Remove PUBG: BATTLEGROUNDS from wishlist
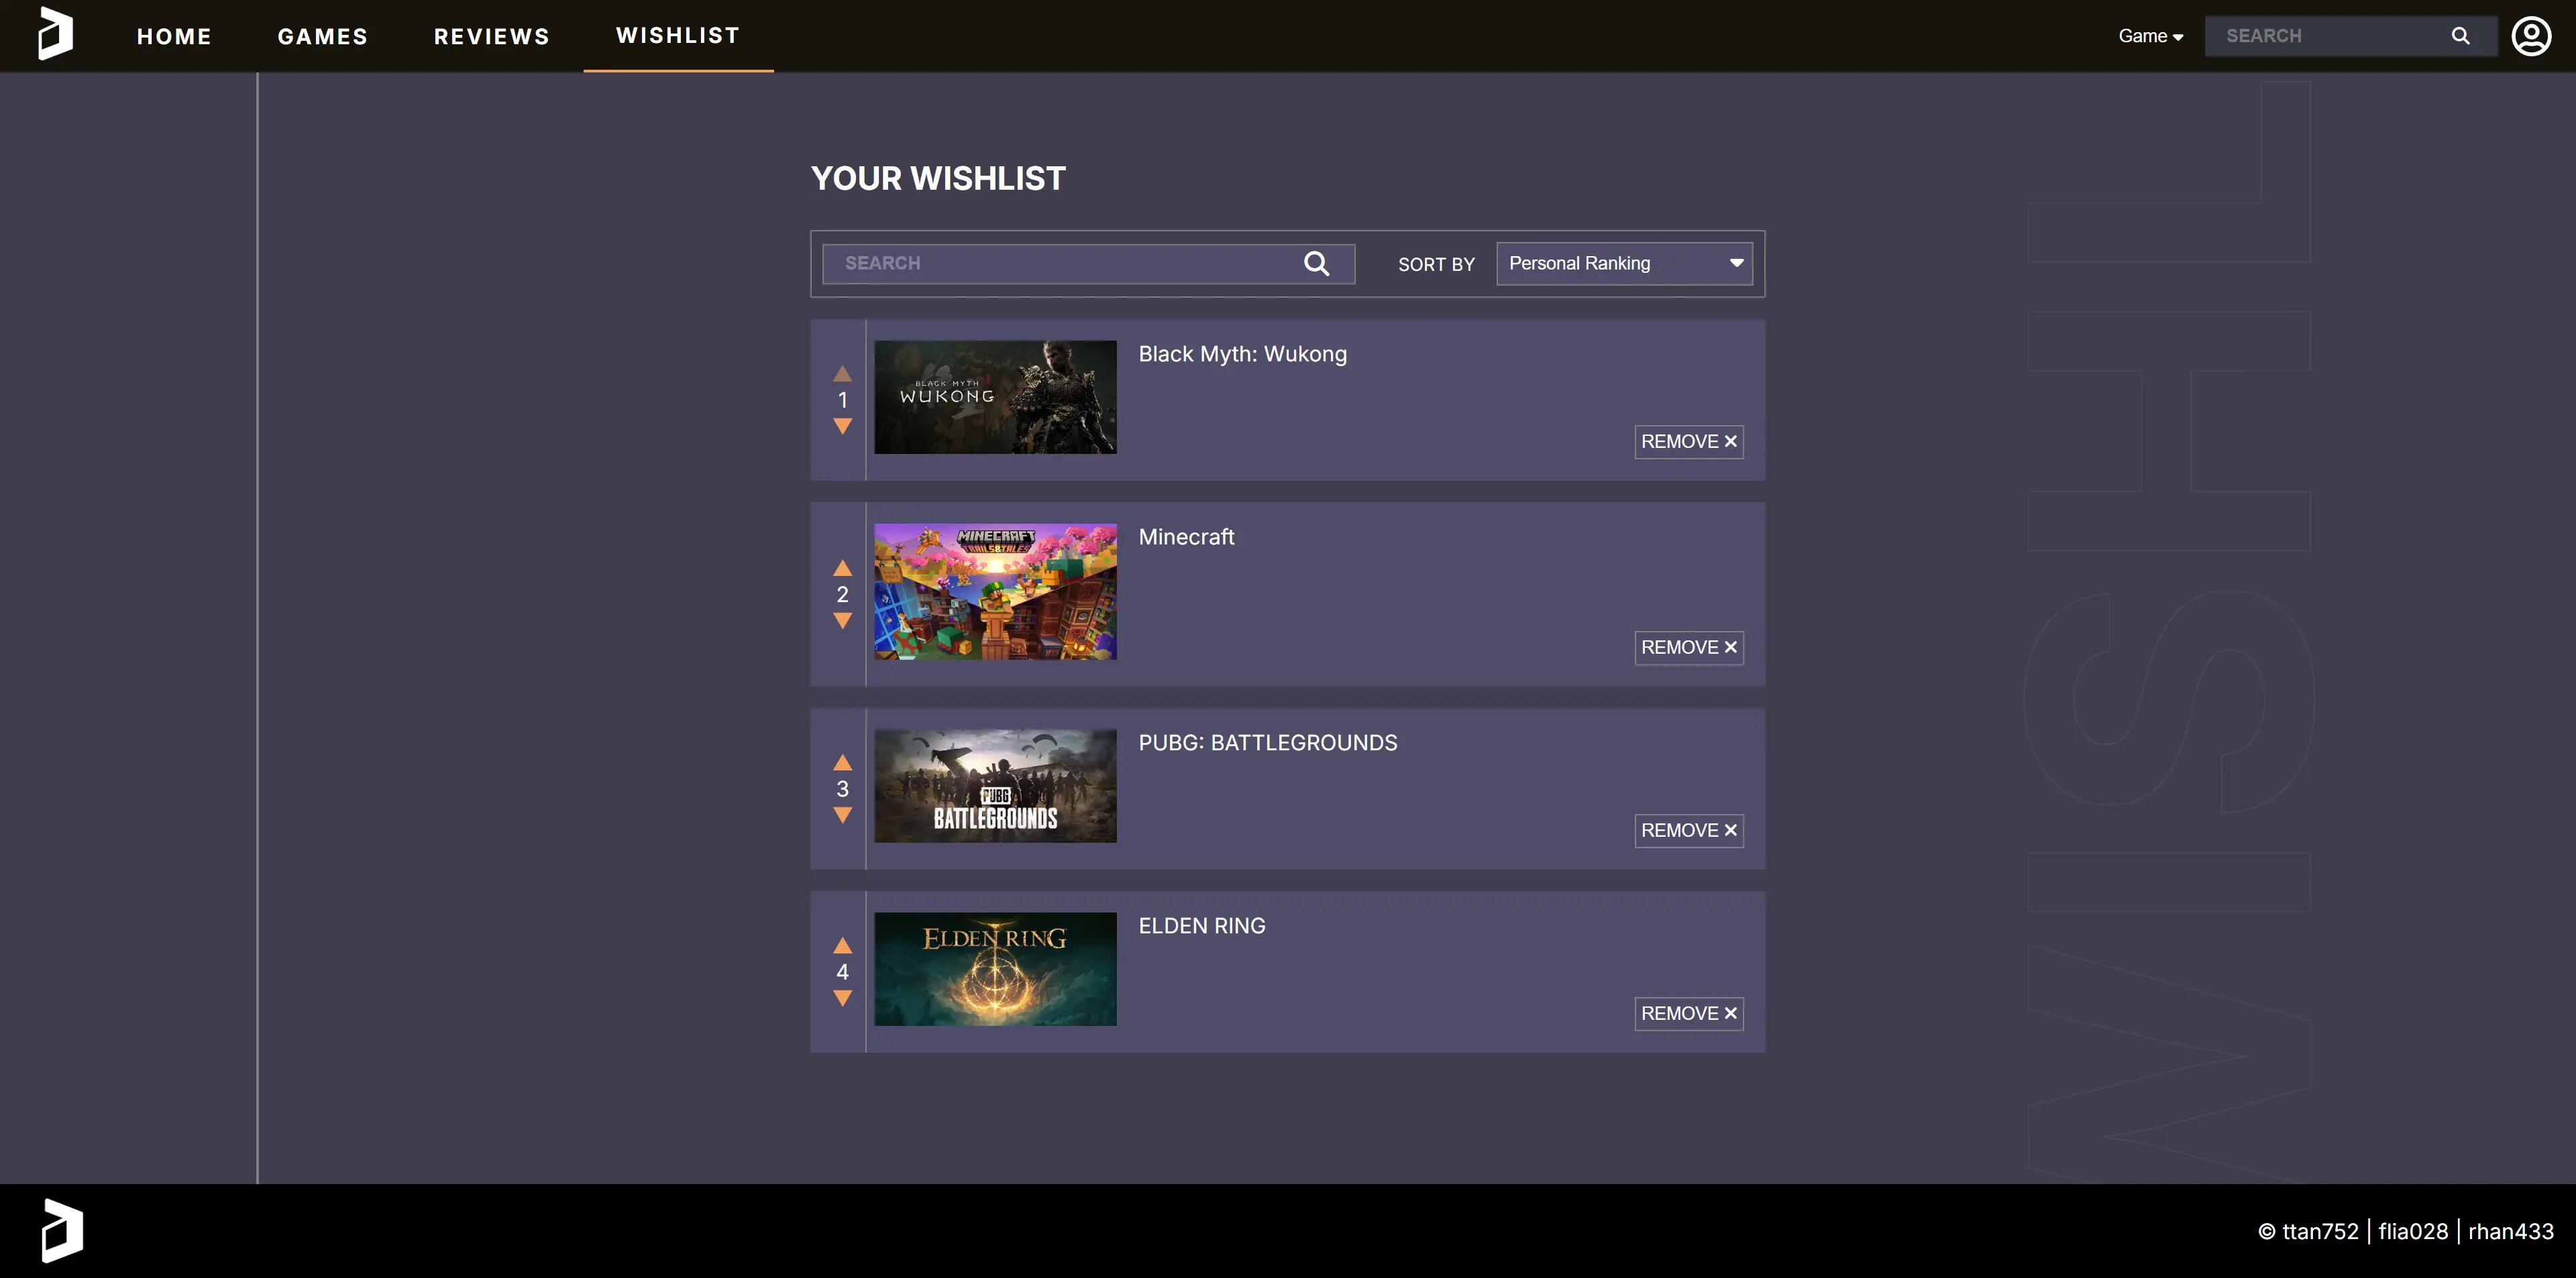 (x=1689, y=830)
